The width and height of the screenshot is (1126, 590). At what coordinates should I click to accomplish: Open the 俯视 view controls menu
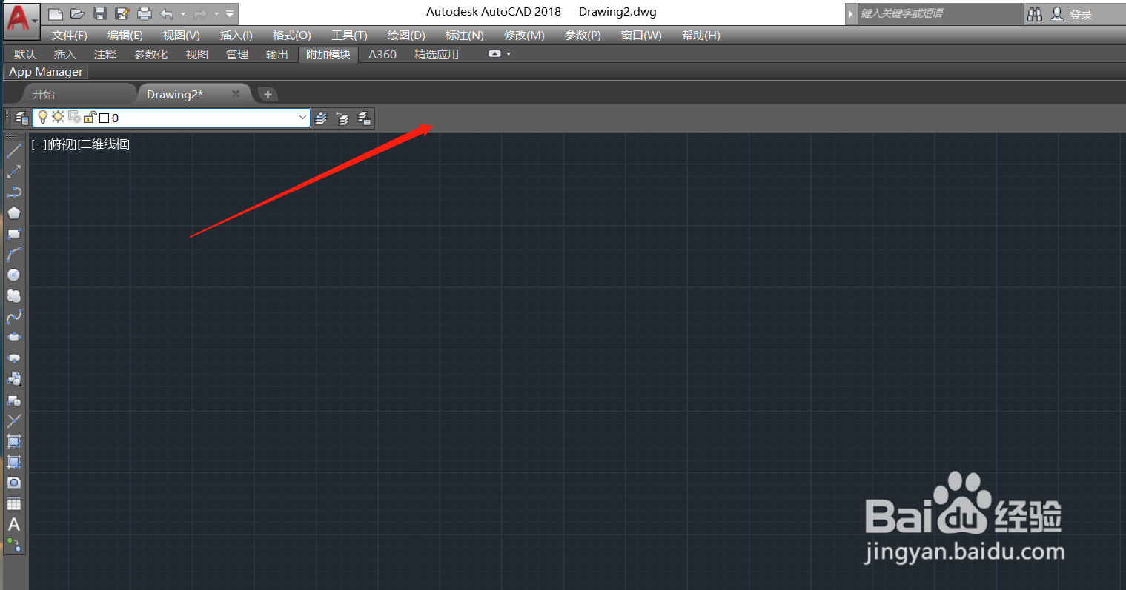pos(62,144)
